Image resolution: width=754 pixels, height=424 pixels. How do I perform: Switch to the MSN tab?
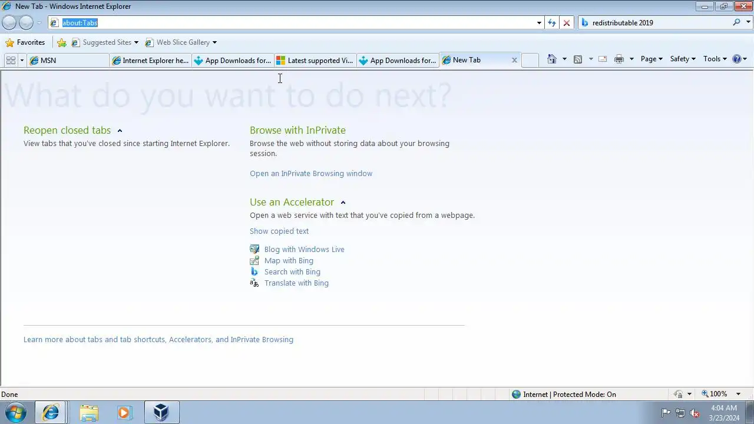[68, 60]
